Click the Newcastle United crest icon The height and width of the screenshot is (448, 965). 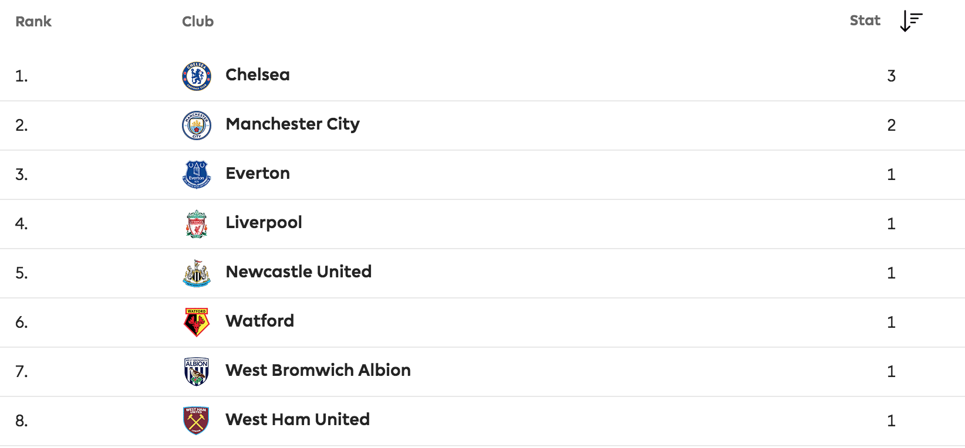197,273
